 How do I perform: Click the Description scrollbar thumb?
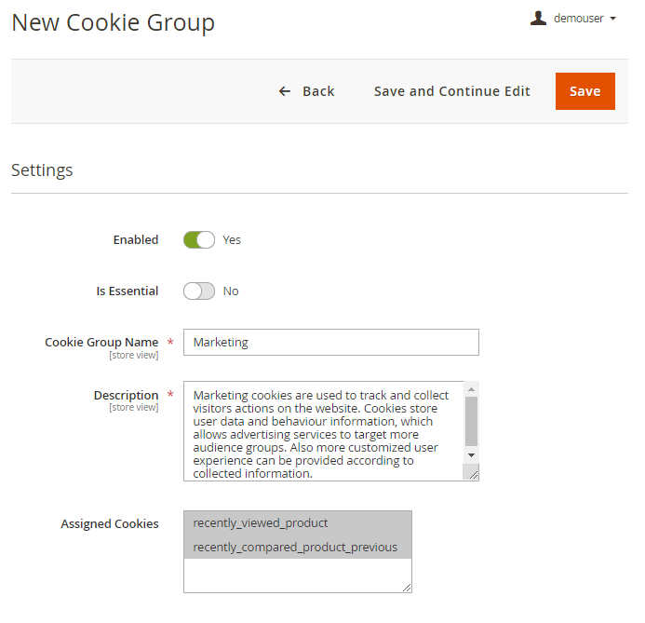(x=471, y=420)
